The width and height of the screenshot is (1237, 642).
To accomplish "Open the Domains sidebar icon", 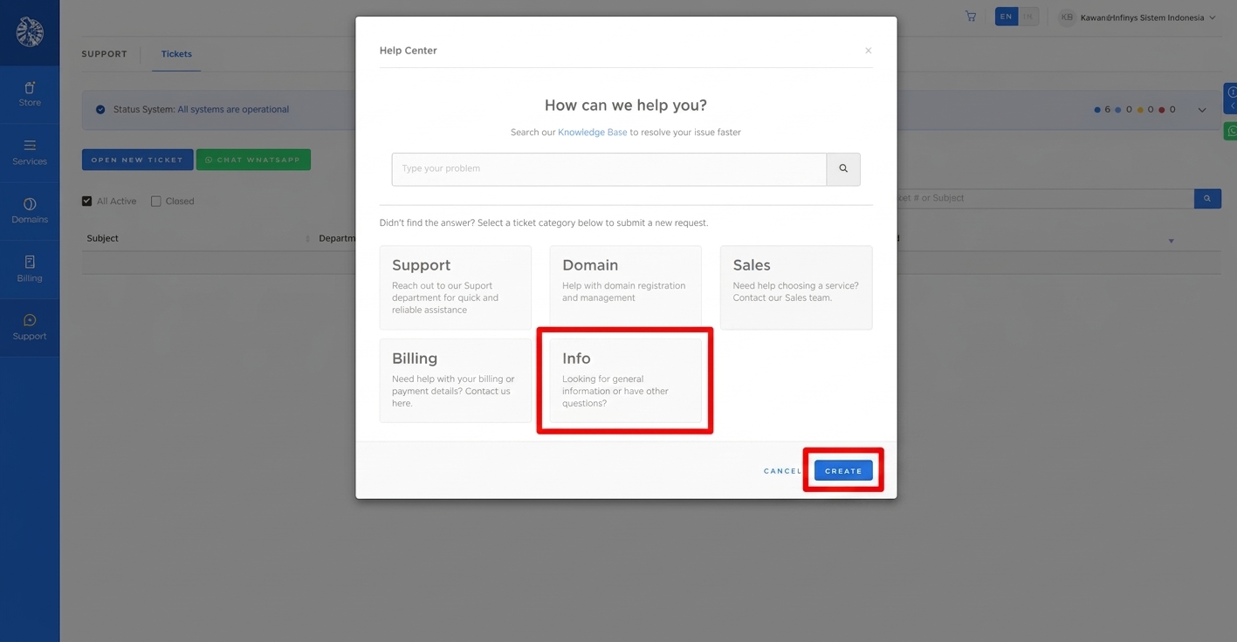I will point(30,211).
